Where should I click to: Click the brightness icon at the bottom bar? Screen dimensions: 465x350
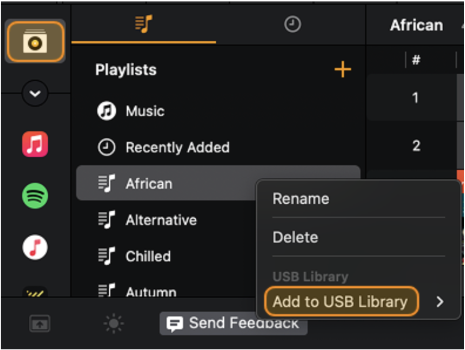114,323
